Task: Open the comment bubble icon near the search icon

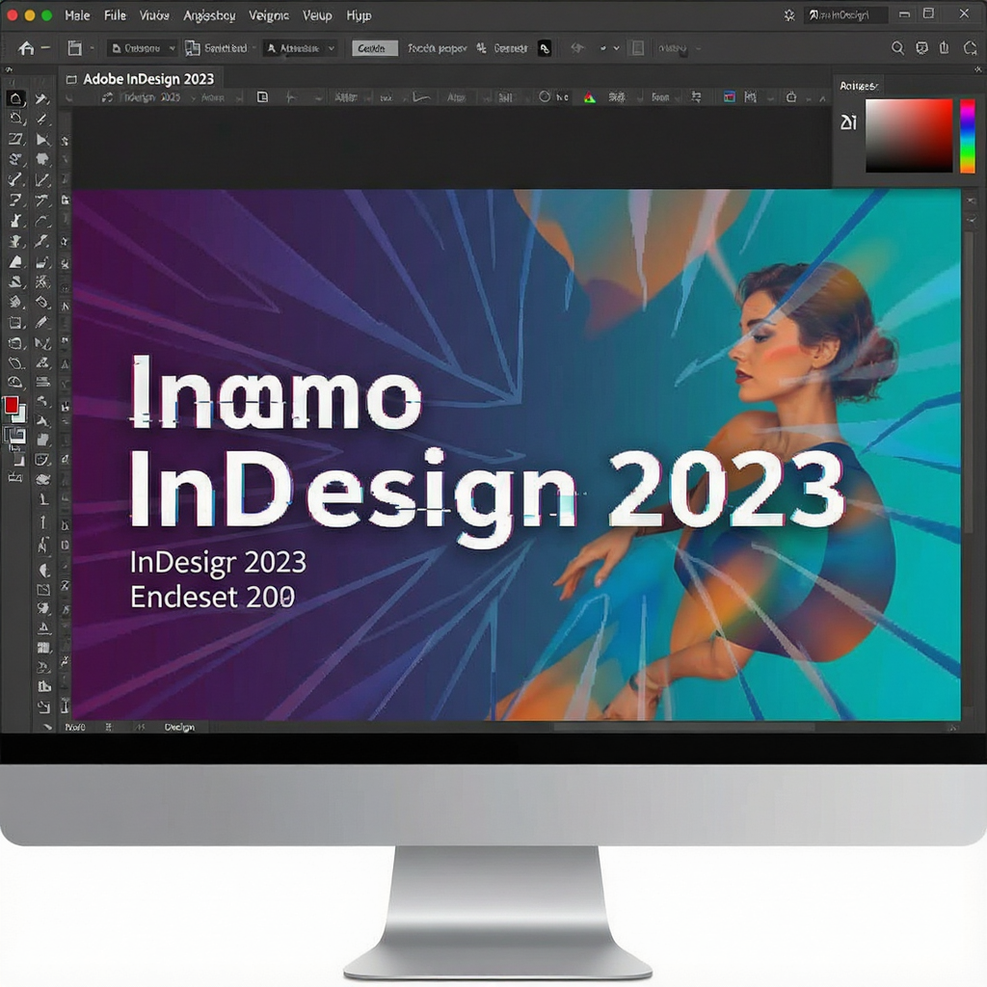Action: (921, 48)
